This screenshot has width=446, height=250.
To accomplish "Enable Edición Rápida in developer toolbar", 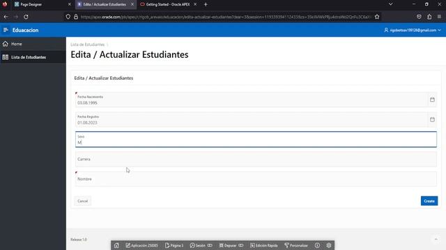I will coord(263,245).
